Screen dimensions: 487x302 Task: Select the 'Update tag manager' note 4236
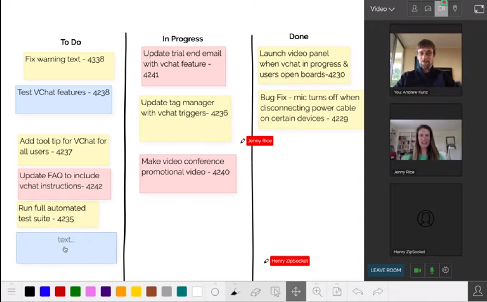[185, 118]
